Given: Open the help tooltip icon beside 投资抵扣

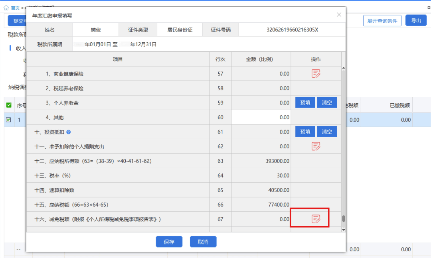Looking at the screenshot, I should coord(68,132).
